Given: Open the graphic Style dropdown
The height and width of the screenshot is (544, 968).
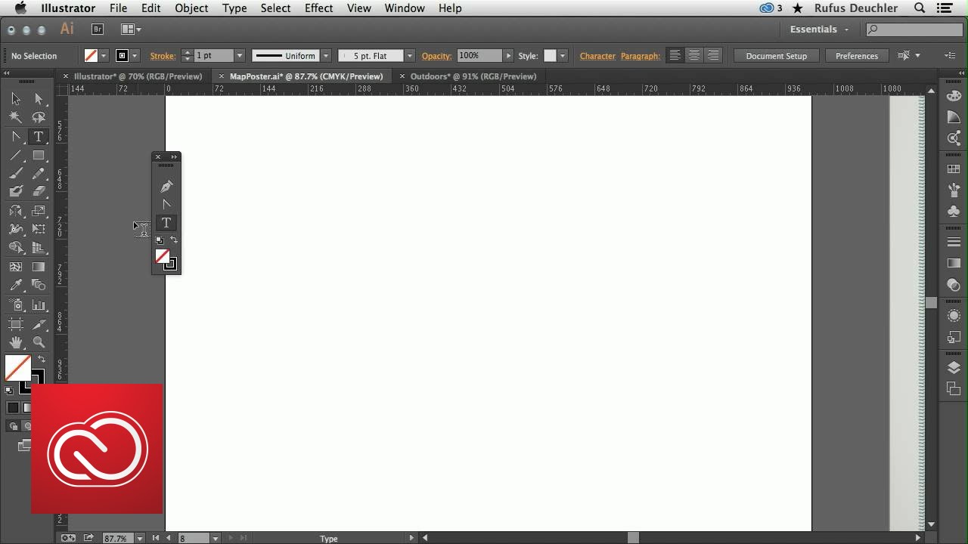Looking at the screenshot, I should point(562,56).
